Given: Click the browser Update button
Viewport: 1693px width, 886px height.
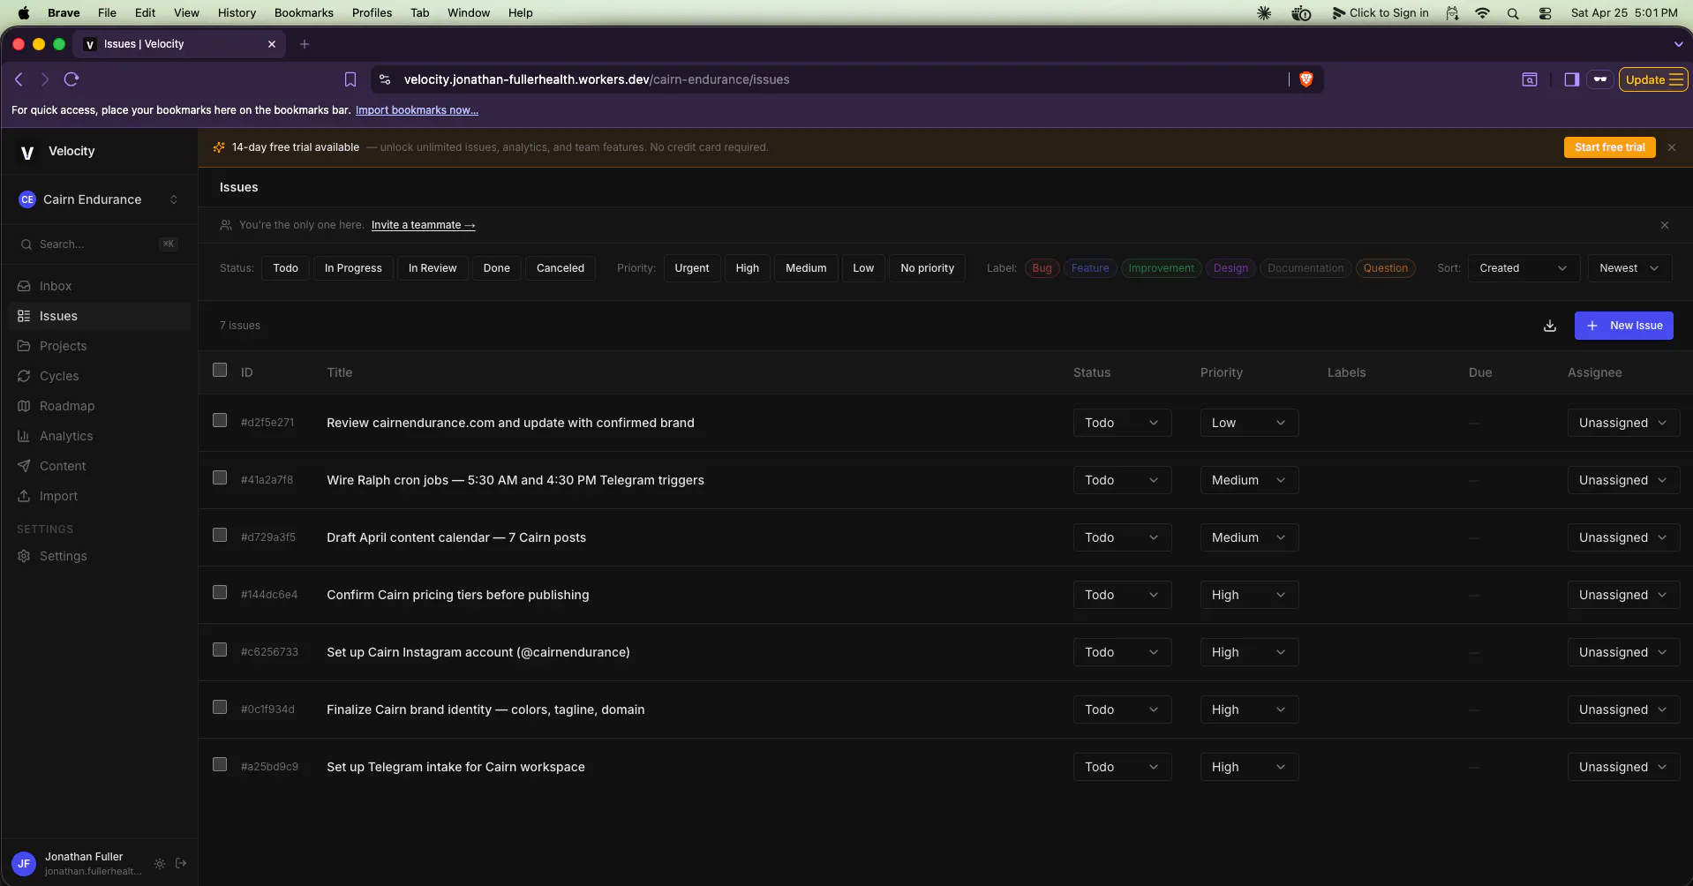Looking at the screenshot, I should point(1653,79).
